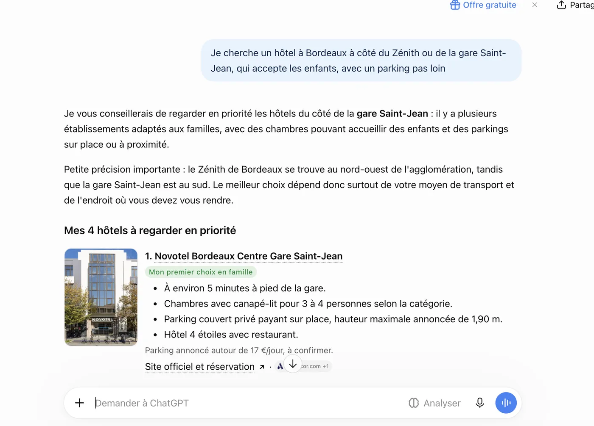The image size is (594, 426).
Task: Dismiss the Offre gratuite banner with X
Action: point(535,5)
